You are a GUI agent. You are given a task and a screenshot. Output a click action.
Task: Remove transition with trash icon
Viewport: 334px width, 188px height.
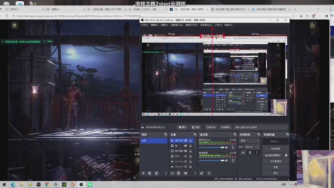[250, 152]
